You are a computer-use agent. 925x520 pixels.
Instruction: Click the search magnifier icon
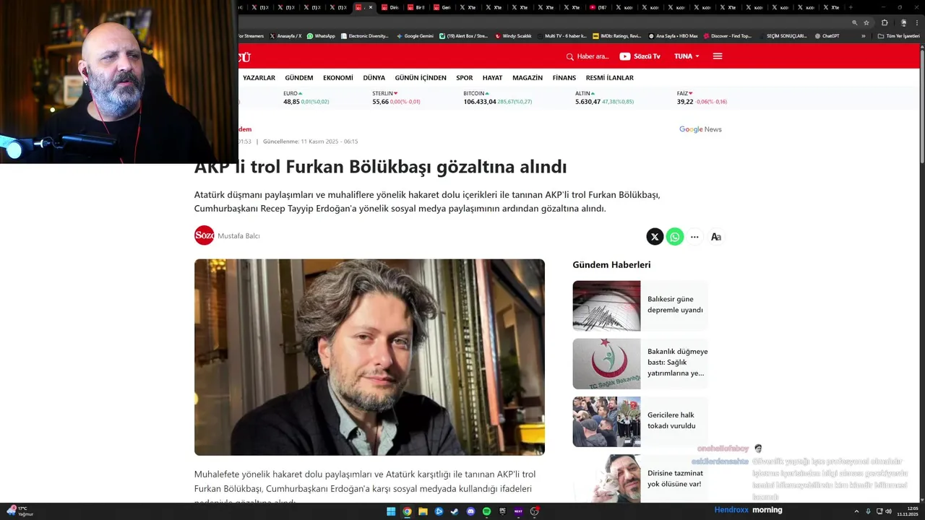(x=570, y=56)
